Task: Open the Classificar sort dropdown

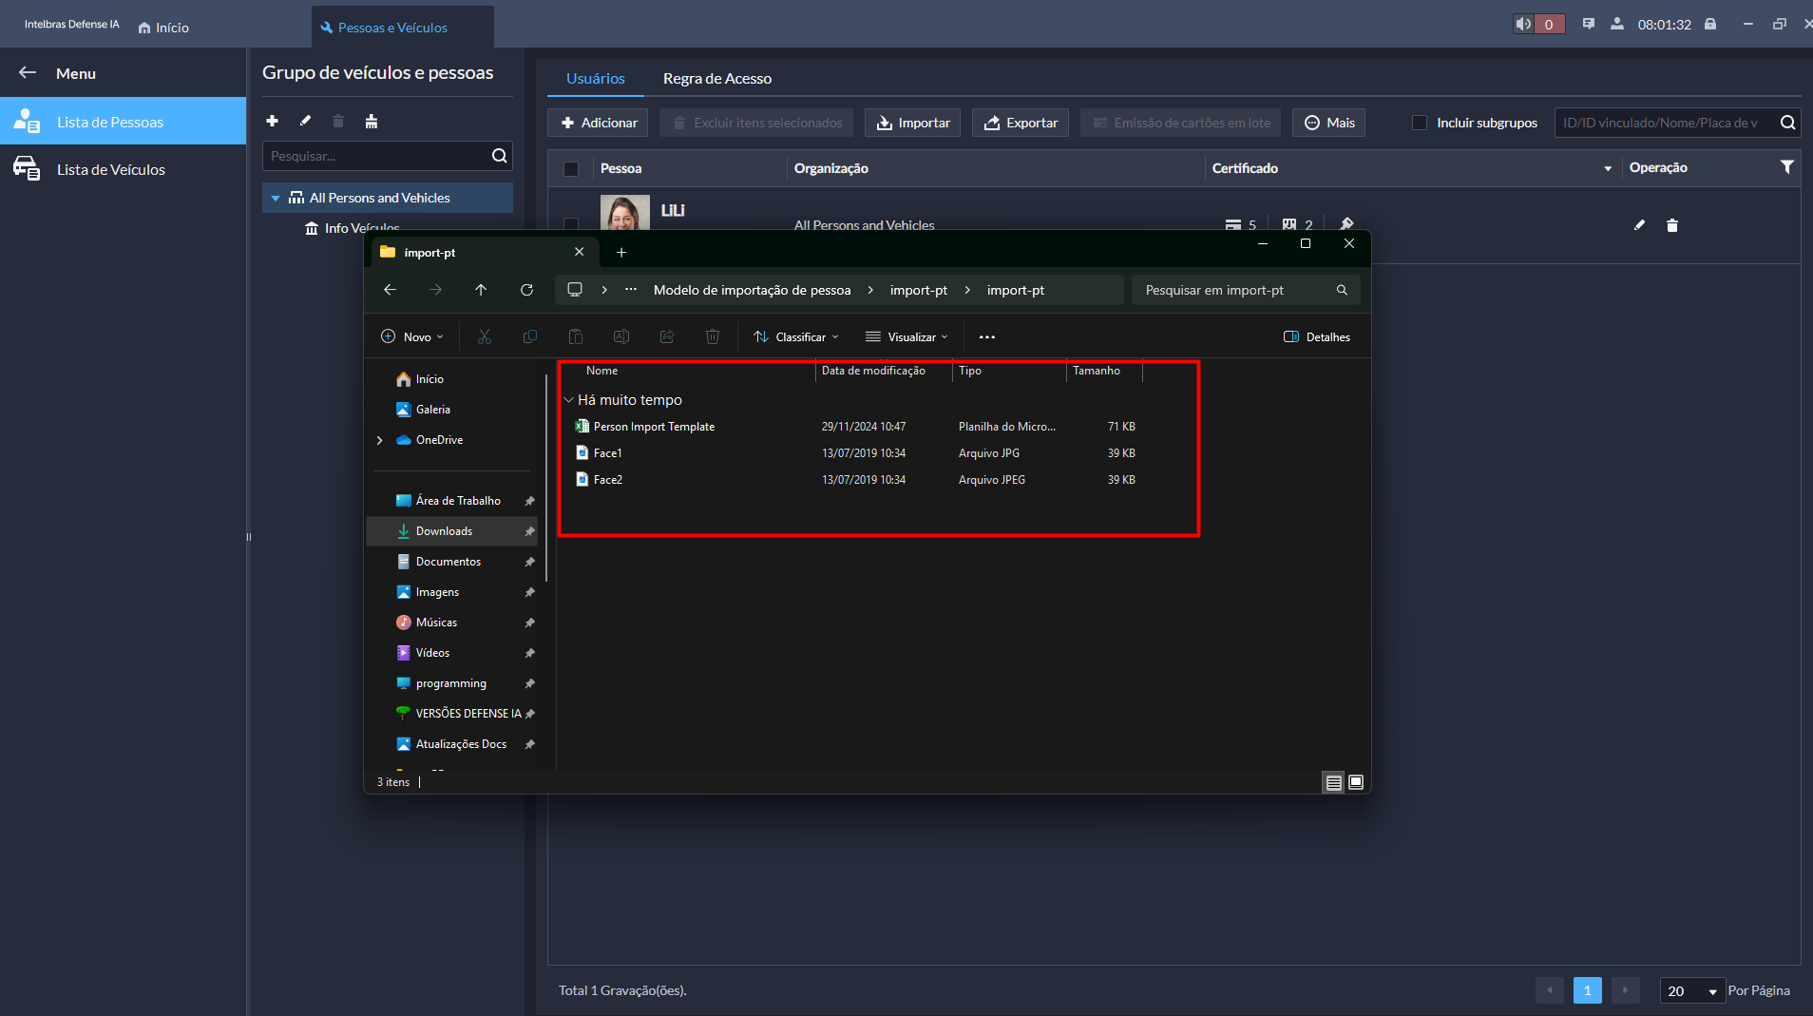Action: [x=796, y=337]
